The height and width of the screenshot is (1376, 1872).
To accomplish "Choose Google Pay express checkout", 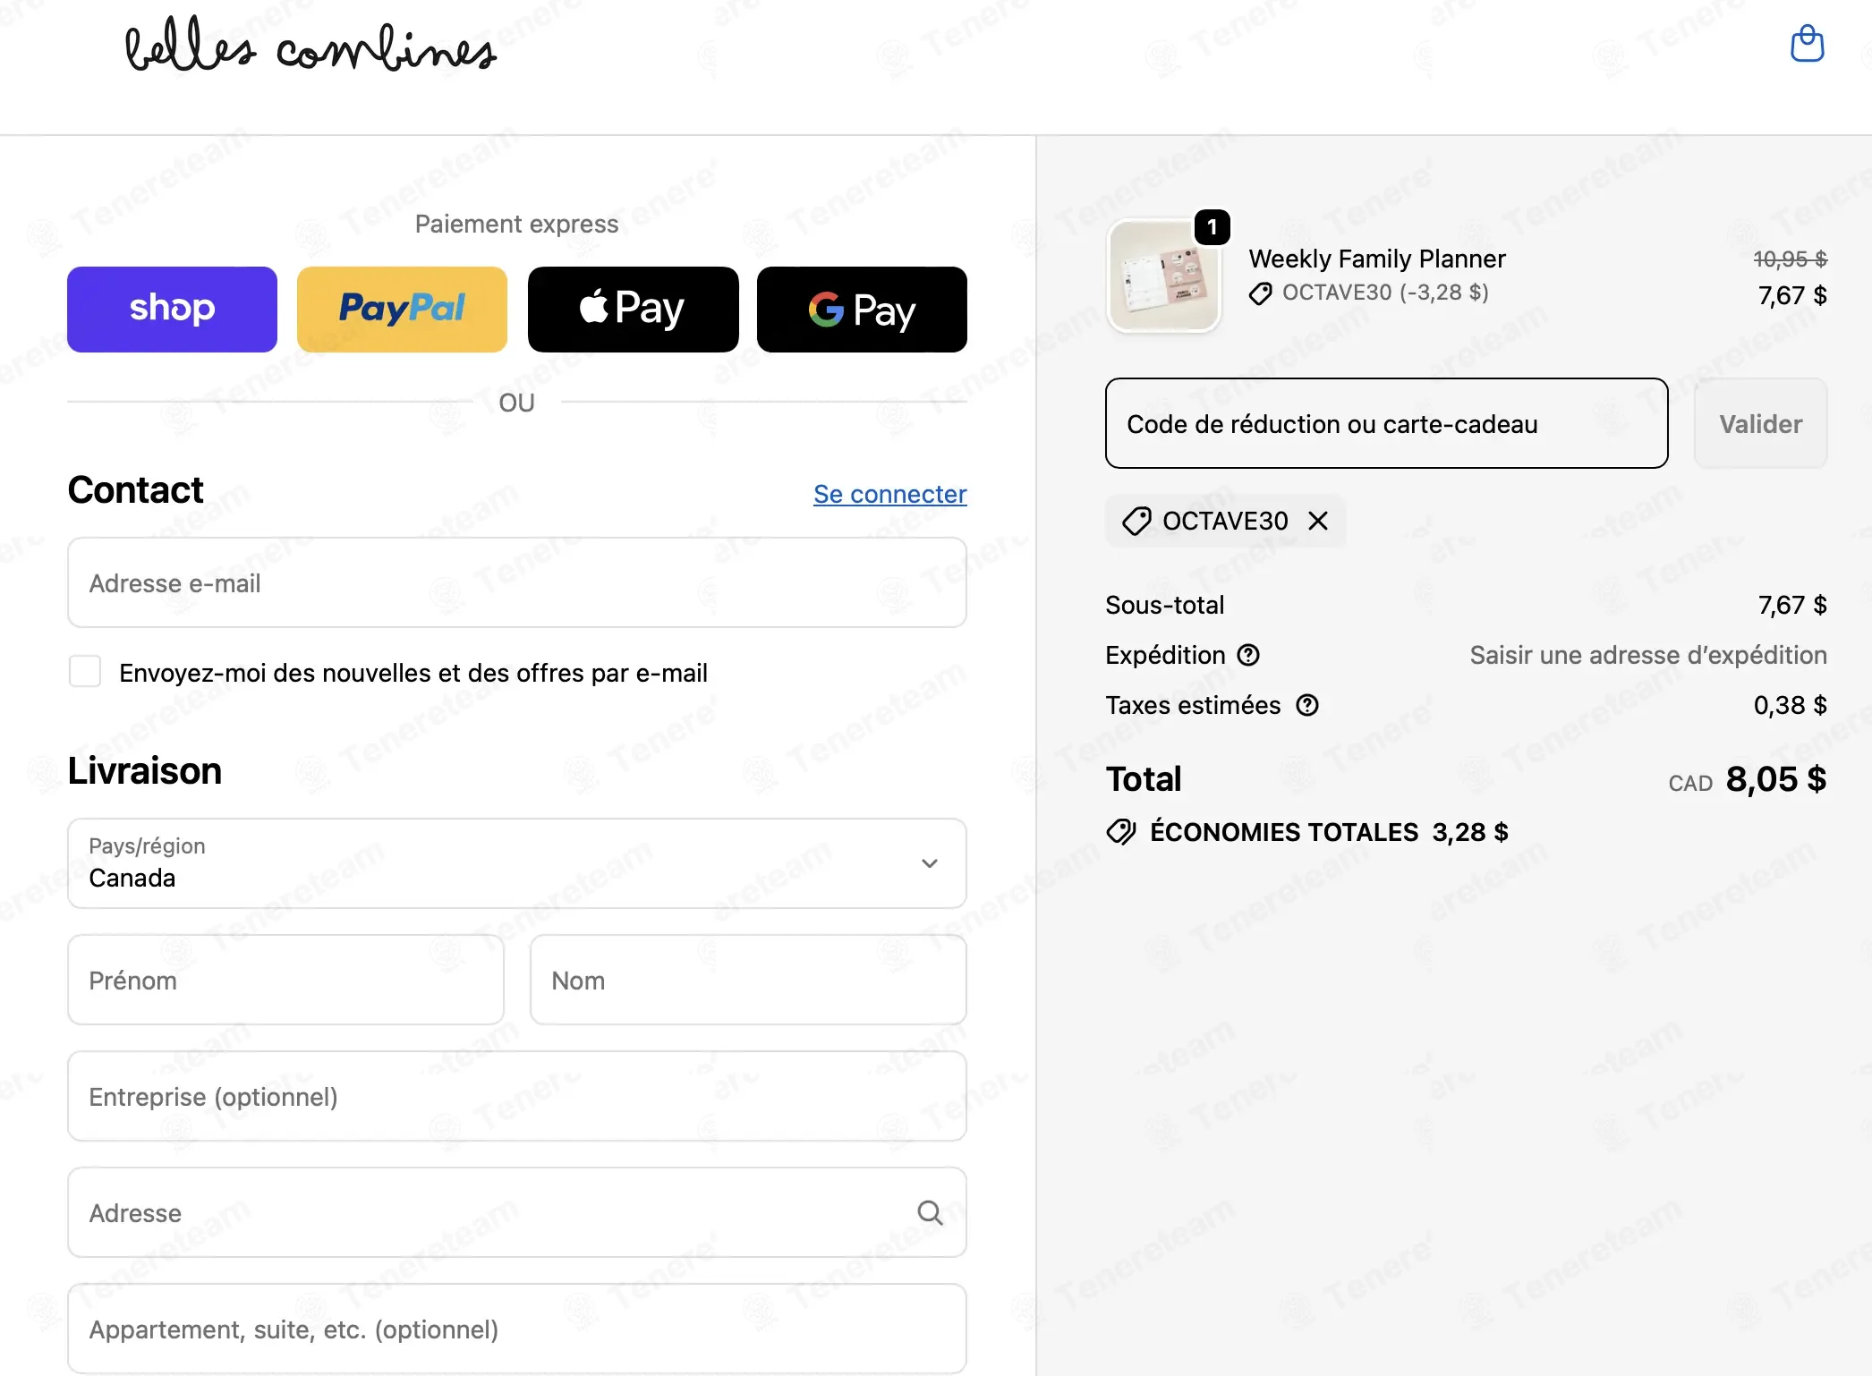I will (862, 309).
